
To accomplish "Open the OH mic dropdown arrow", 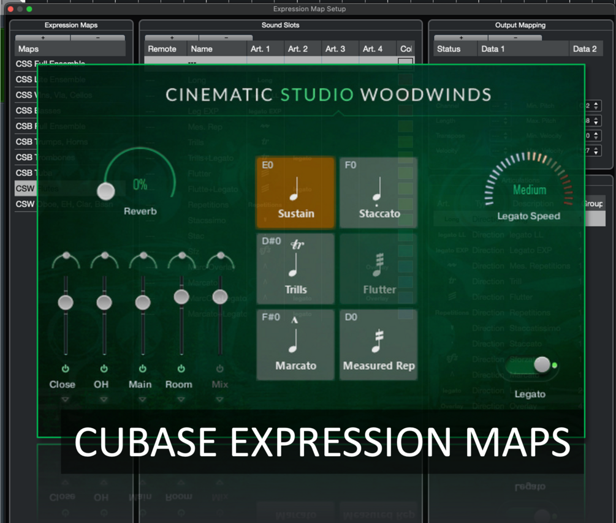I will [x=104, y=399].
